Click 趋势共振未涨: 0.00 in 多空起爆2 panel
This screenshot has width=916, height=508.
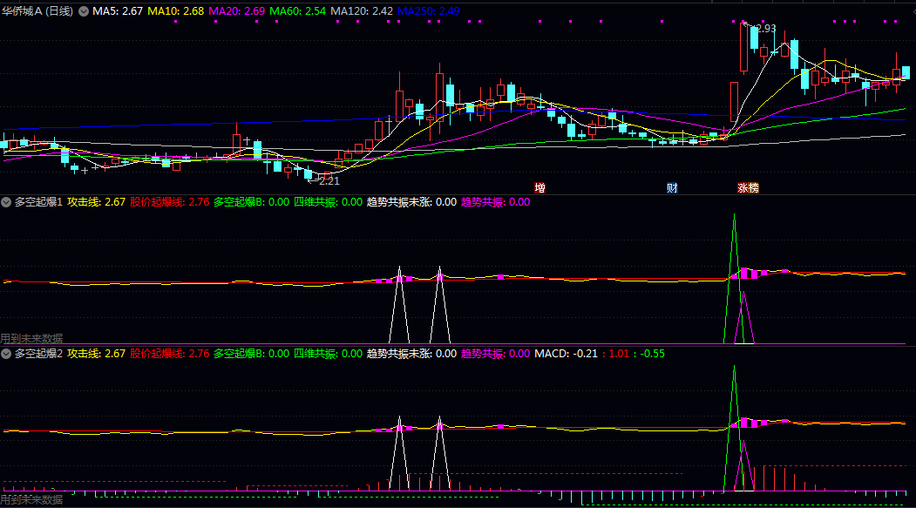point(412,354)
